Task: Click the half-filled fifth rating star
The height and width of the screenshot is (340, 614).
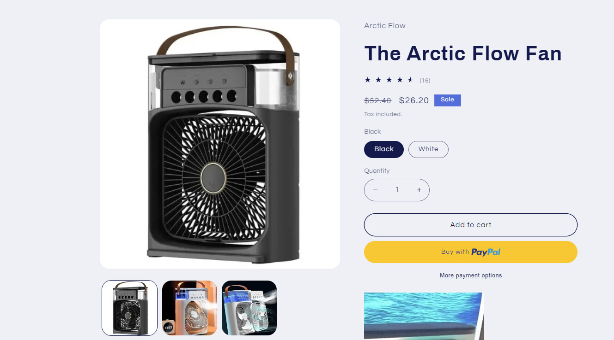Action: [410, 80]
